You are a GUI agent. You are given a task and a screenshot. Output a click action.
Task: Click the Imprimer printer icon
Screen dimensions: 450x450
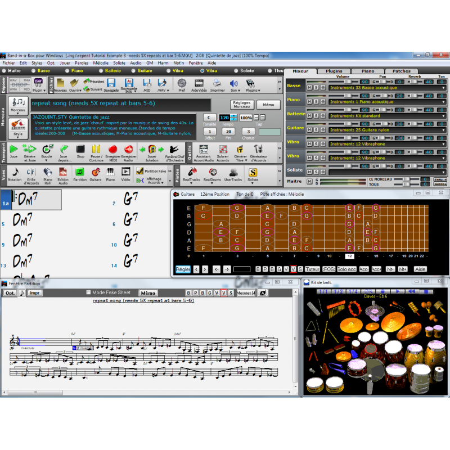click(x=217, y=83)
